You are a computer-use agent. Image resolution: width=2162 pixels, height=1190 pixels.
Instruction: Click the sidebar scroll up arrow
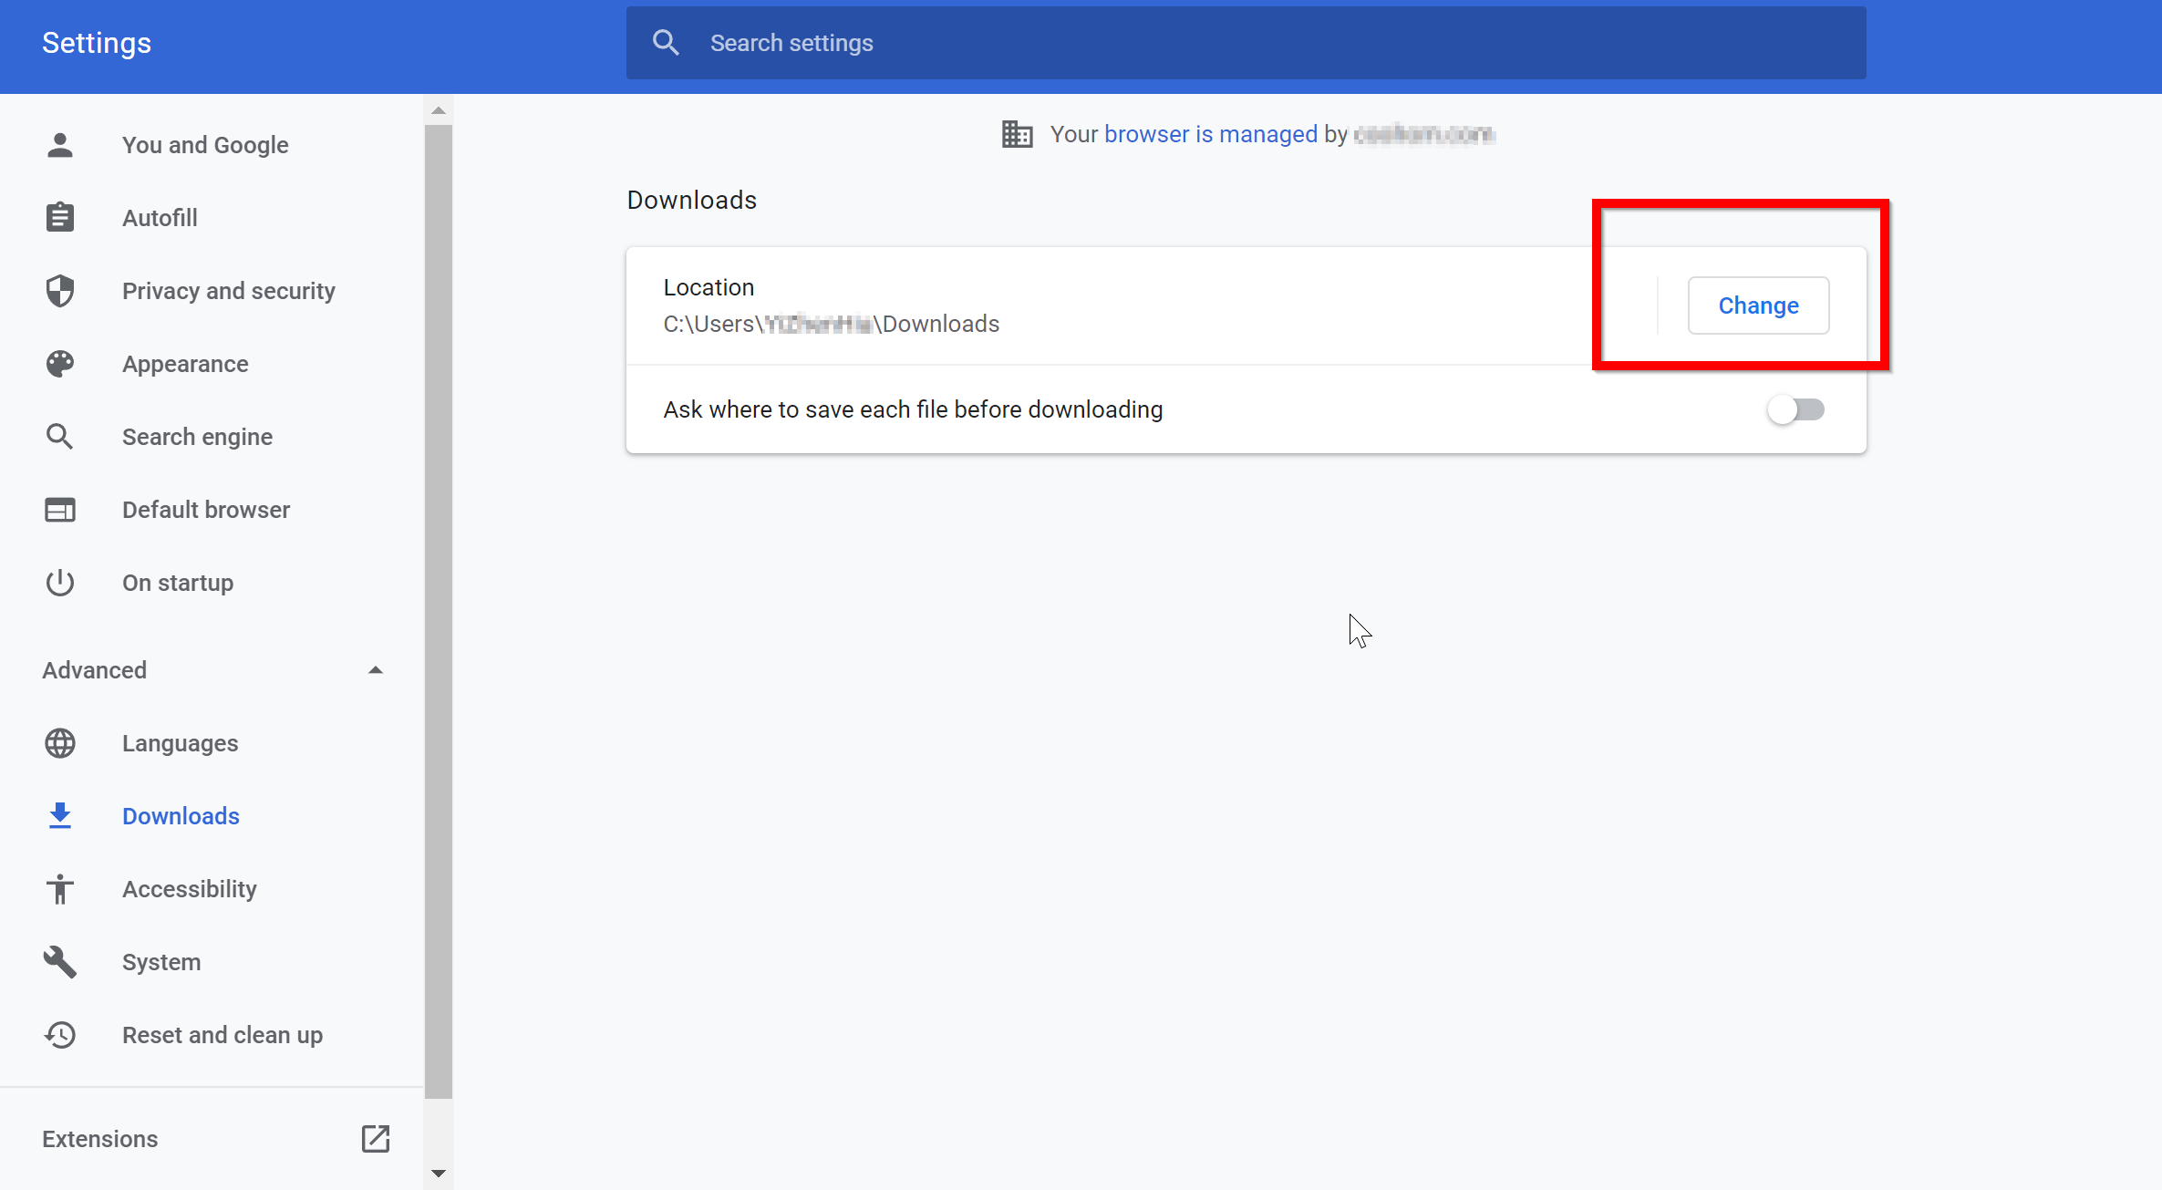tap(439, 110)
